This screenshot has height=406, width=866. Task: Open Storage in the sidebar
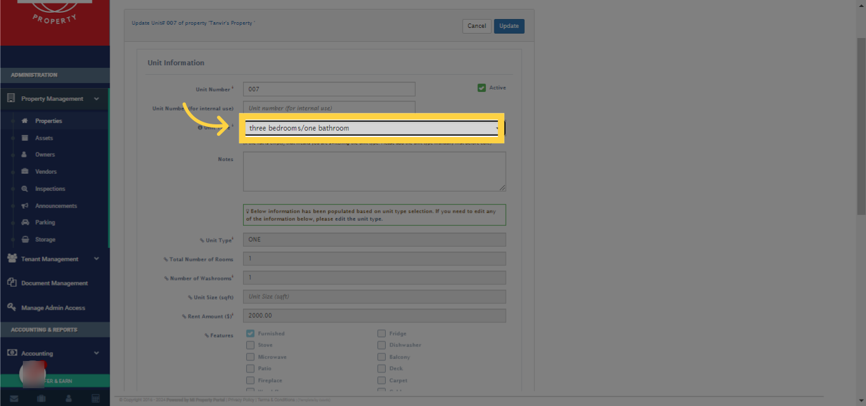(x=45, y=239)
